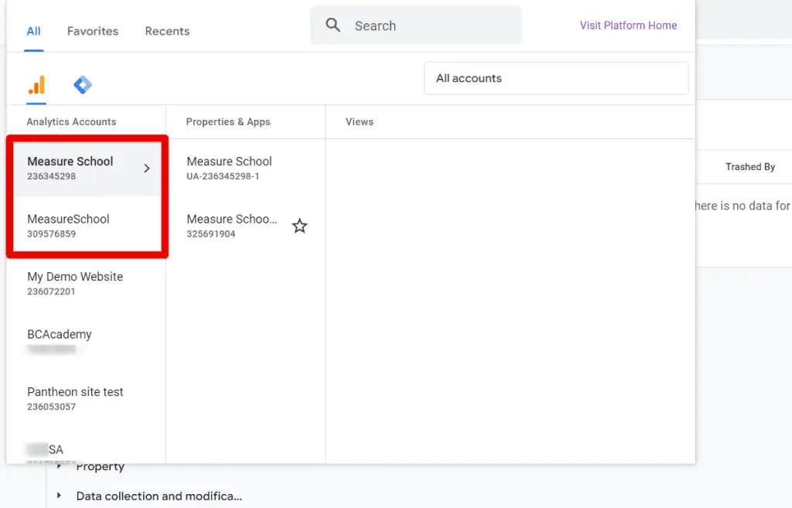This screenshot has width=792, height=508.
Task: Star the Measure School 325691904 property
Action: click(299, 226)
